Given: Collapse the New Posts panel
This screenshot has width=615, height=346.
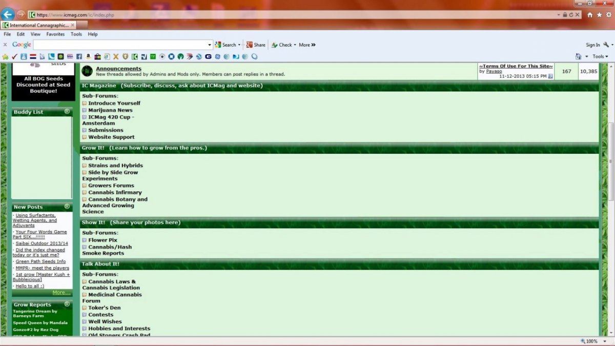Looking at the screenshot, I should pos(67,207).
